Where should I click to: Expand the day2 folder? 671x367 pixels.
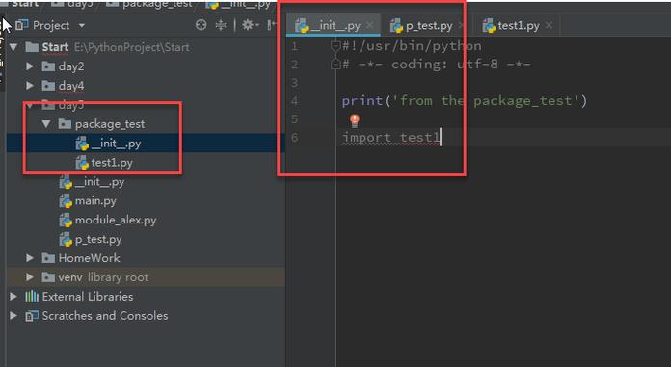click(30, 66)
